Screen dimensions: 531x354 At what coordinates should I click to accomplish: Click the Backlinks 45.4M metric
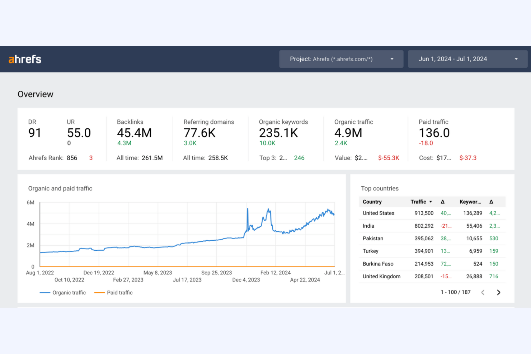coord(134,133)
